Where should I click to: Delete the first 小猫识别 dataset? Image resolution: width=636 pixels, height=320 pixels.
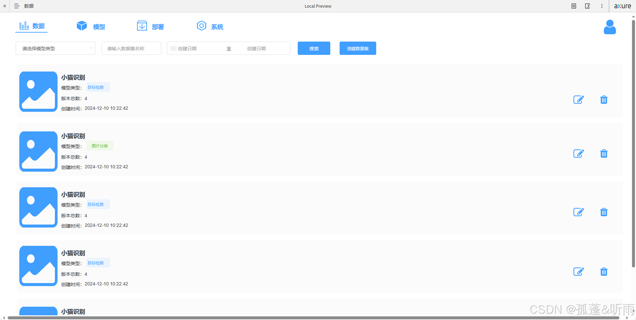pos(604,99)
